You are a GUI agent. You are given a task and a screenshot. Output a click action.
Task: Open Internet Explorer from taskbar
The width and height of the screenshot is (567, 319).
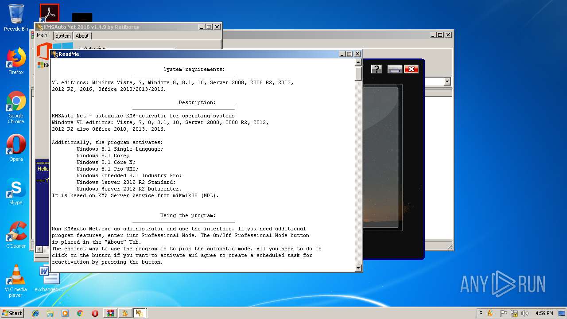pos(35,313)
